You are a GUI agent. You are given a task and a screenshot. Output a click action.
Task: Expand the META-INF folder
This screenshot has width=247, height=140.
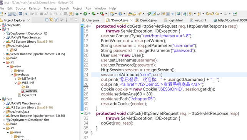[16, 79]
